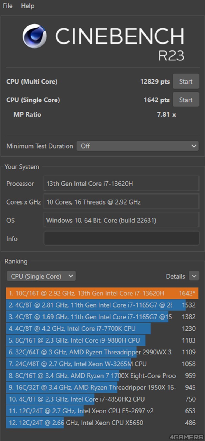Select the Xeon X5650 ranking row

(x=102, y=423)
